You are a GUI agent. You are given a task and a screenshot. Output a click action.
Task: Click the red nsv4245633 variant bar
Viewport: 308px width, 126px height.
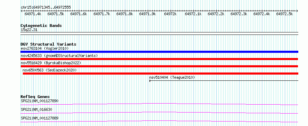(159, 59)
